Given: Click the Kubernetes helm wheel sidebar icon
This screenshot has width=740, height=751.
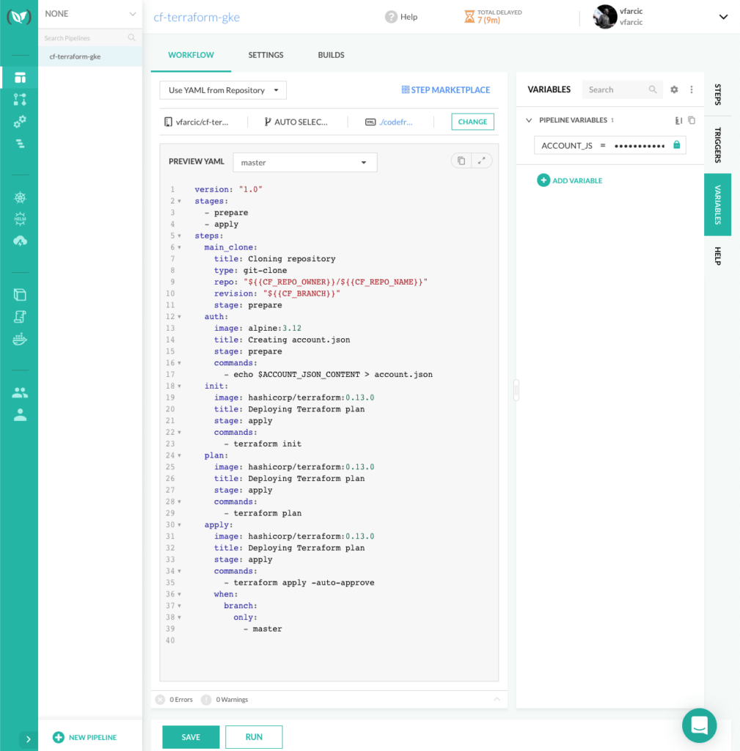Looking at the screenshot, I should click(x=20, y=198).
